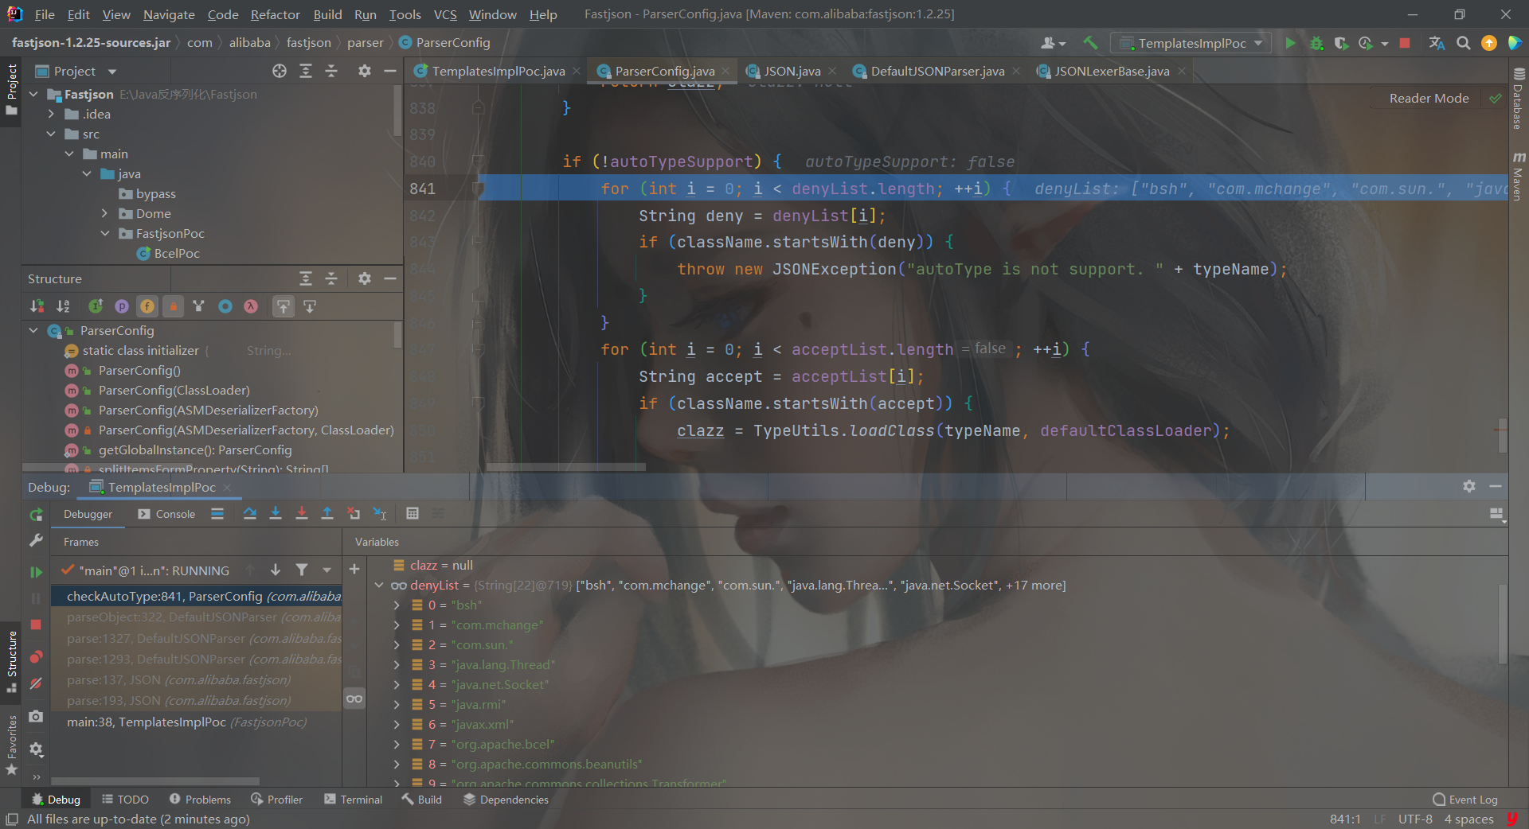Toggle Show Lambdas in Structure
This screenshot has height=829, width=1529.
(x=251, y=306)
